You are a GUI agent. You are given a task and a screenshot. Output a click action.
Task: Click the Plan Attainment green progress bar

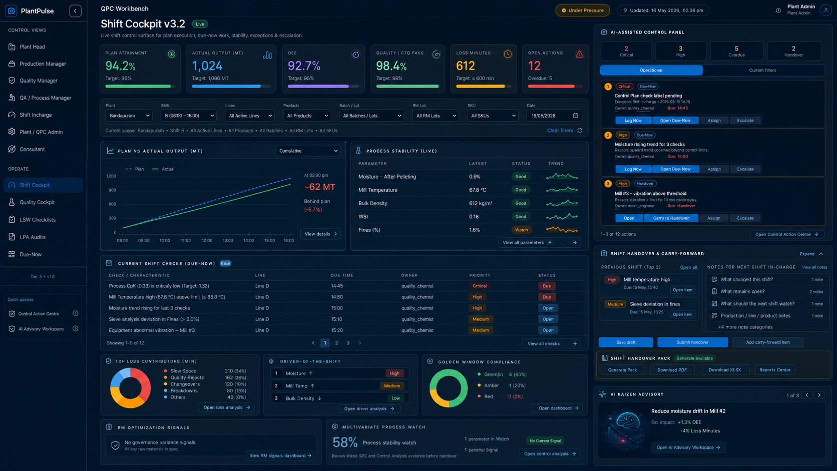click(x=138, y=86)
